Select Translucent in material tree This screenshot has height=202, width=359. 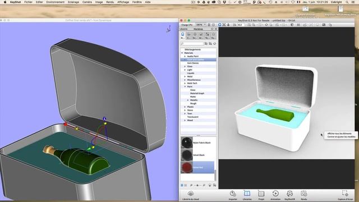pyautogui.click(x=193, y=117)
